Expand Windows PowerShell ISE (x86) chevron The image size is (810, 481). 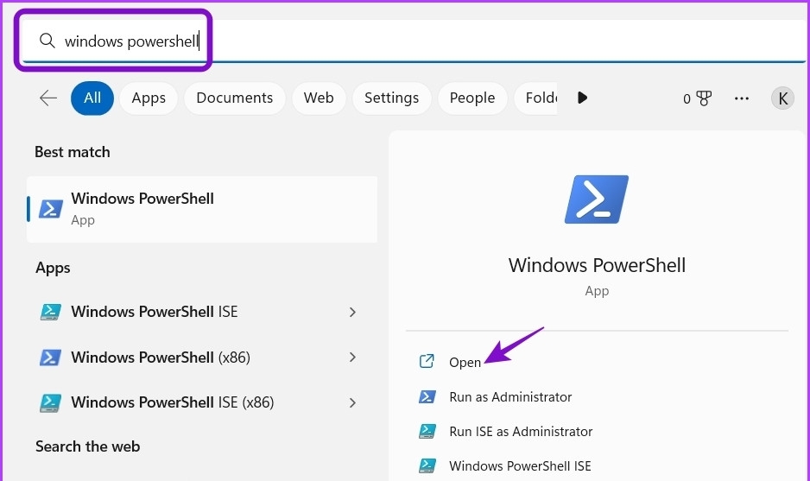[x=352, y=402]
